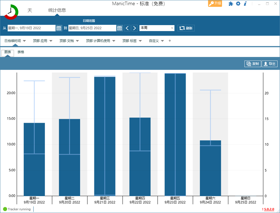Open the 本周 date range dropdown
This screenshot has width=280, height=213.
pos(157,28)
